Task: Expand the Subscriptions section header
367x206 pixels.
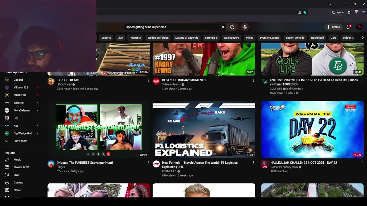Action: [x=16, y=72]
